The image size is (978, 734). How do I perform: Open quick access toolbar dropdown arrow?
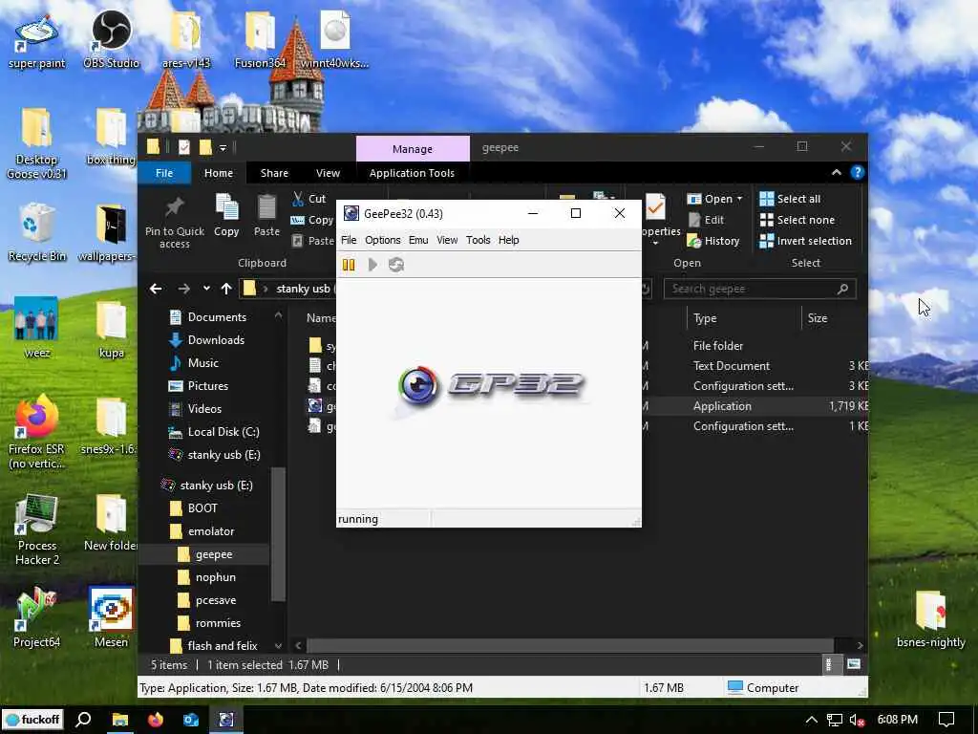(x=223, y=148)
